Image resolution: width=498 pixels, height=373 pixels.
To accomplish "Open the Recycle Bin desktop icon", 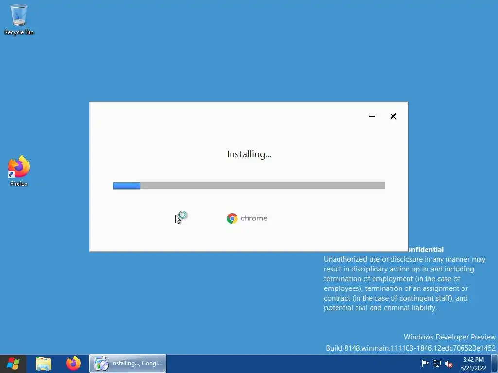I will pos(19,19).
